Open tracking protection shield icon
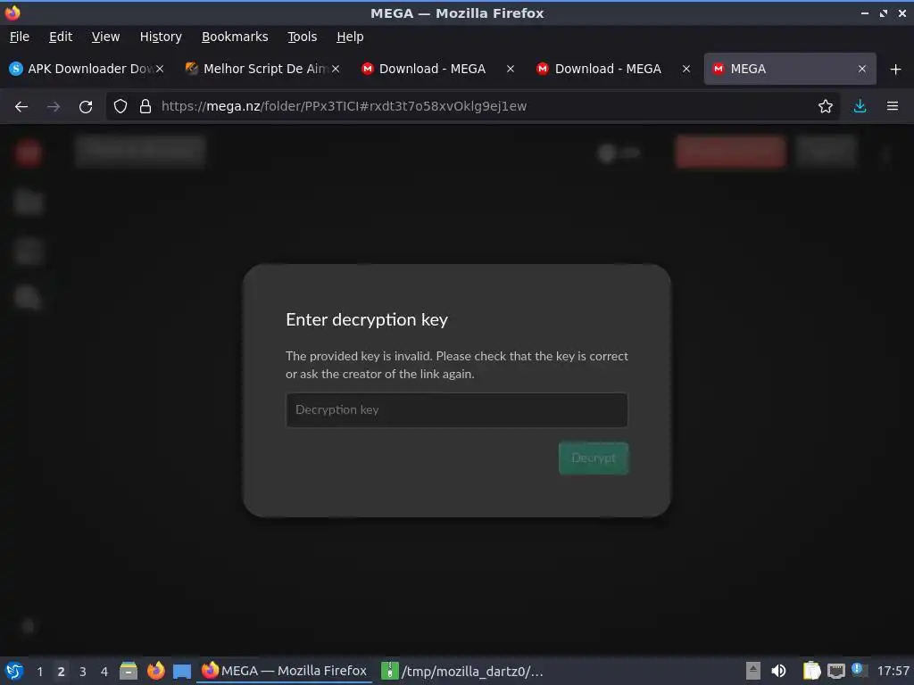 click(x=120, y=107)
